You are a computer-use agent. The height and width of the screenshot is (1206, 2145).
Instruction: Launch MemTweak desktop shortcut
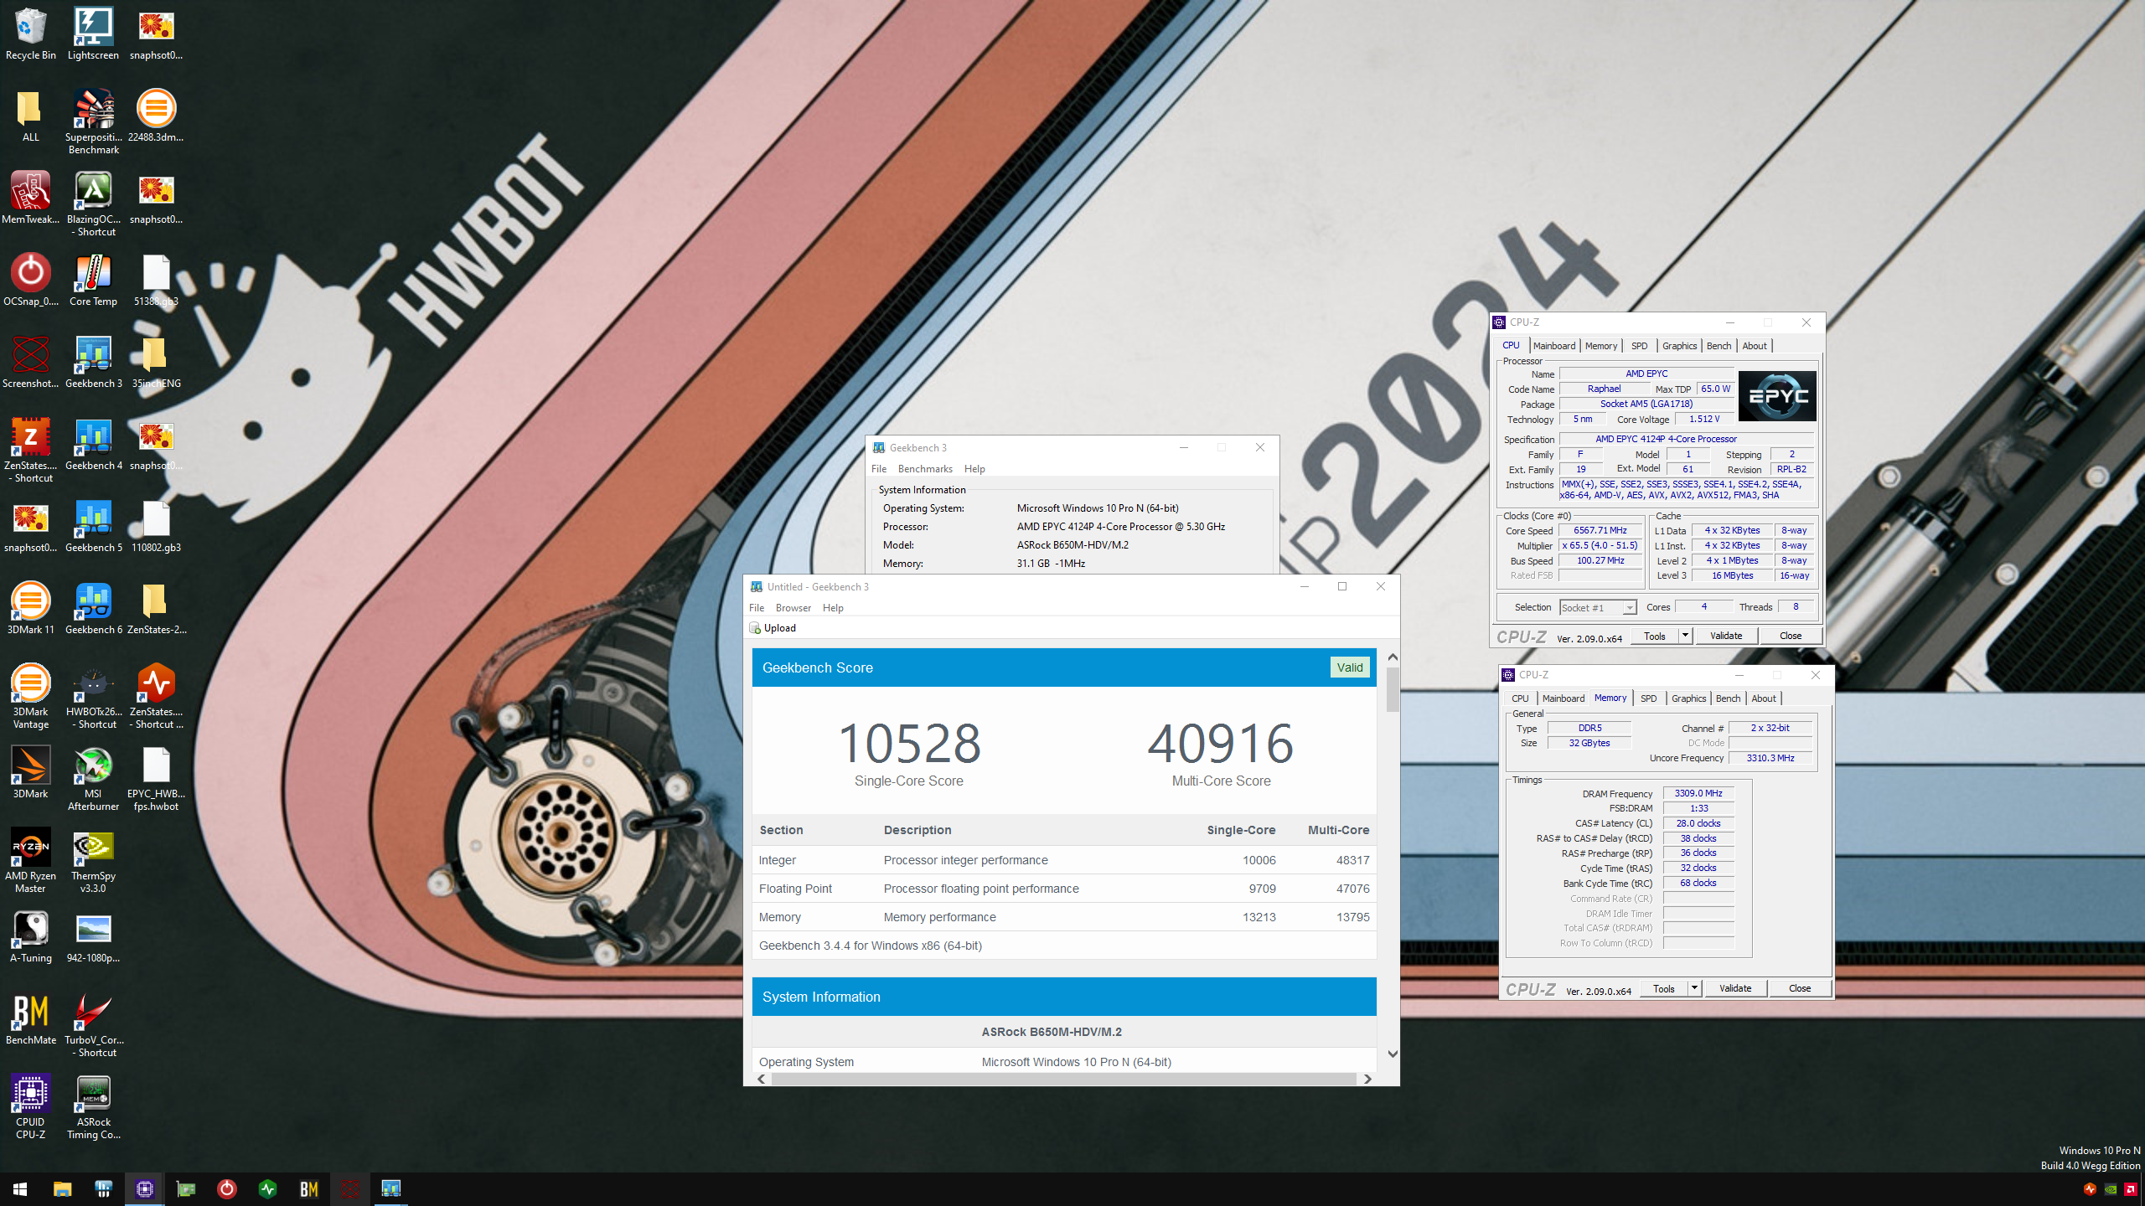pos(30,198)
